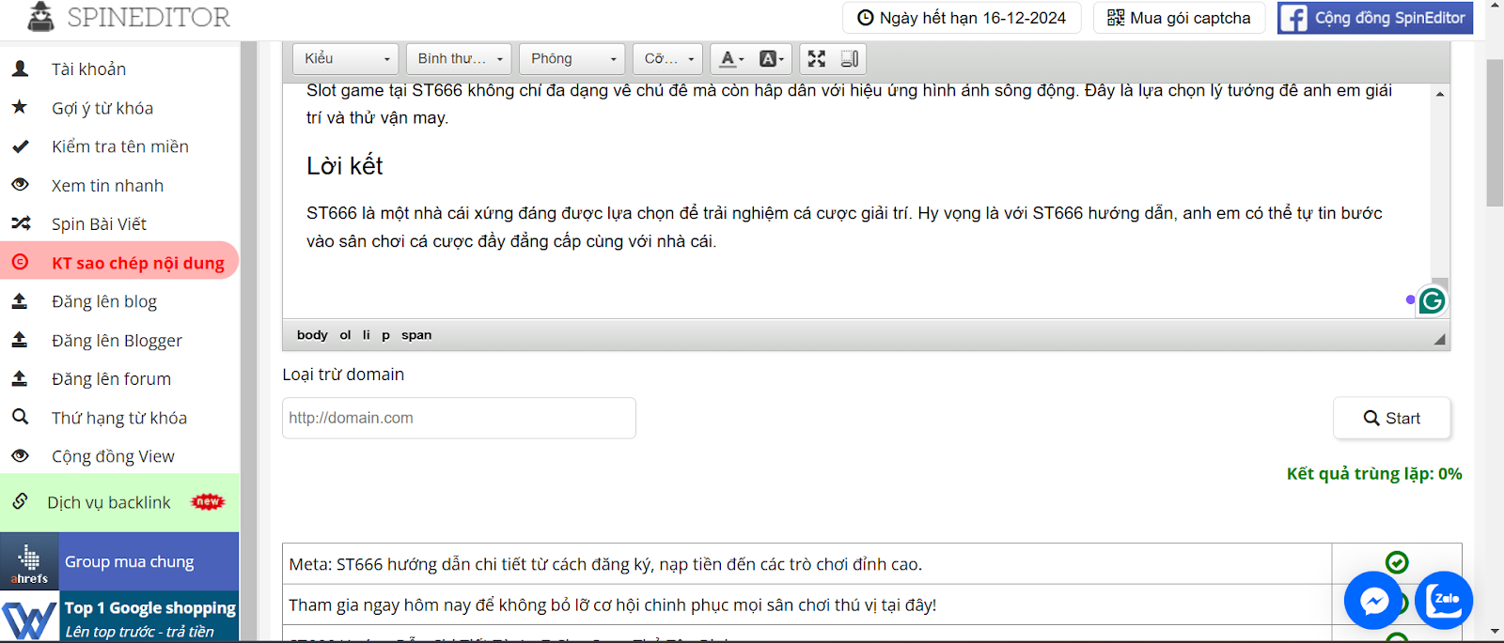The width and height of the screenshot is (1504, 643).
Task: Click upload icon beside Đăng lên blog
Action: [20, 301]
